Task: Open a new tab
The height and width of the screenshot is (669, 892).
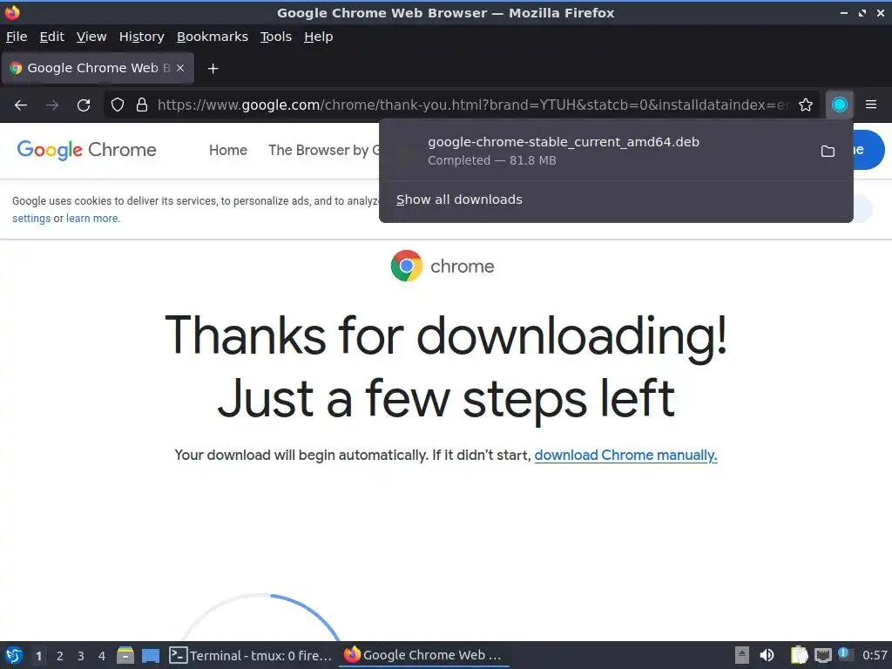Action: coord(213,68)
